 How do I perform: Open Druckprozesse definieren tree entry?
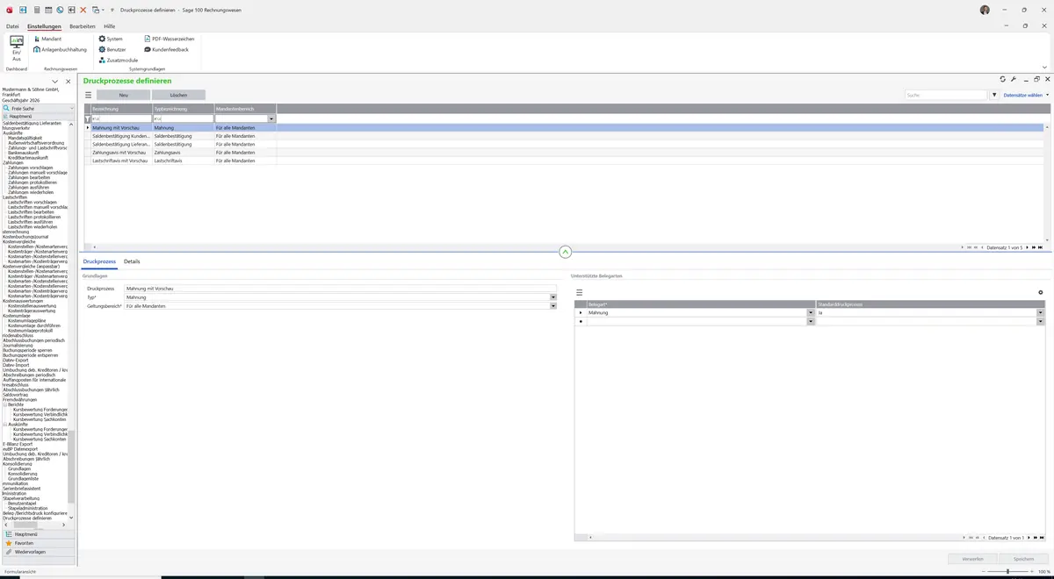[x=27, y=518]
